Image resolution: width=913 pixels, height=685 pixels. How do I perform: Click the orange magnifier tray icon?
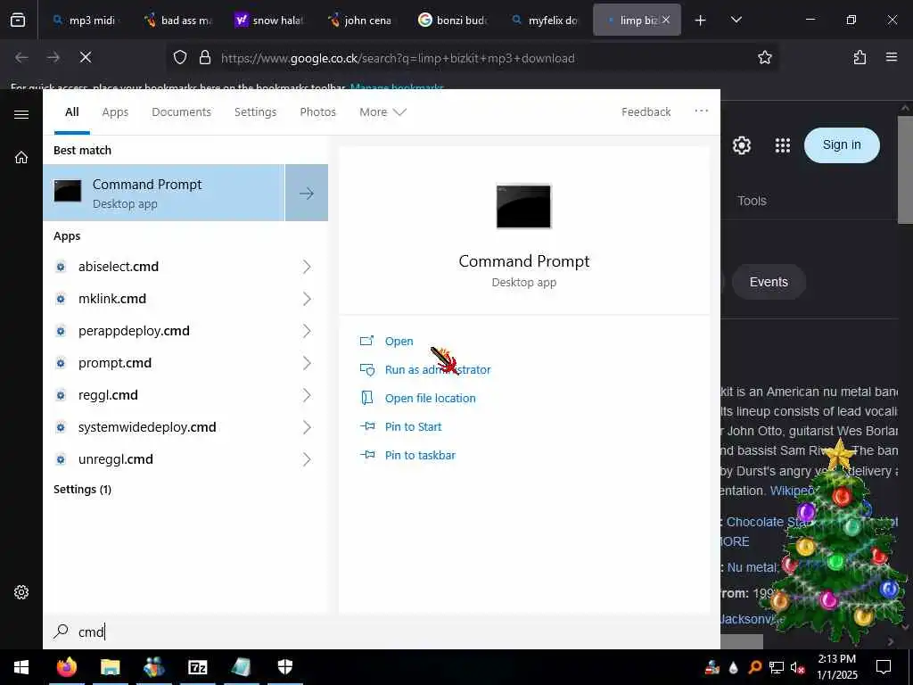(x=754, y=667)
